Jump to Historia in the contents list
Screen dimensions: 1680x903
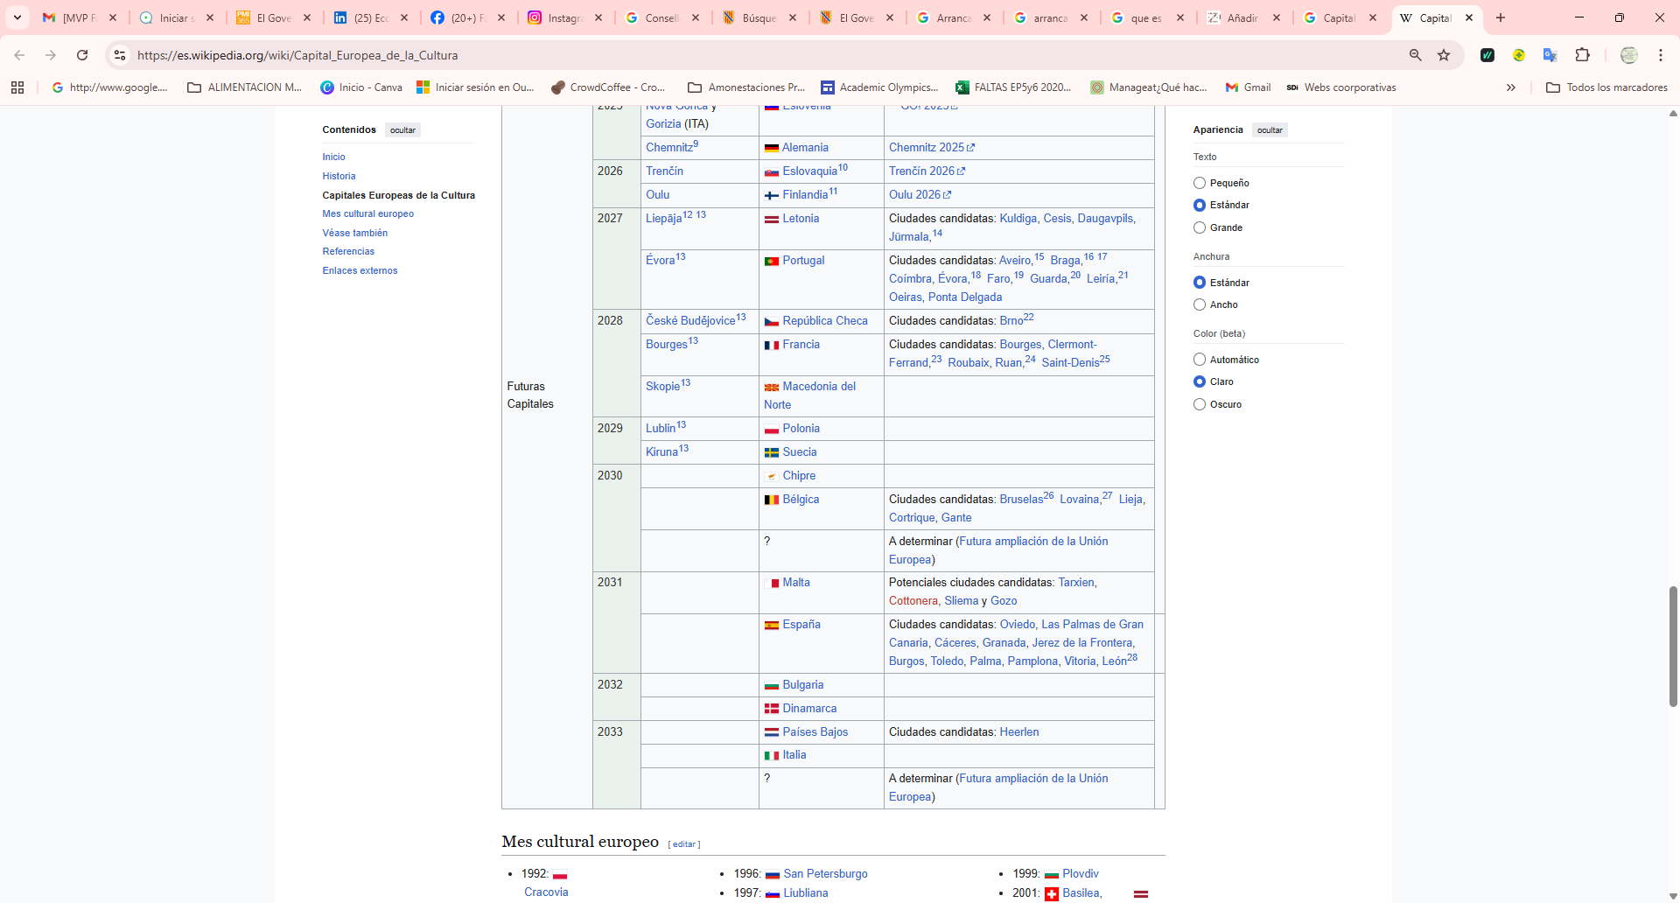point(339,176)
